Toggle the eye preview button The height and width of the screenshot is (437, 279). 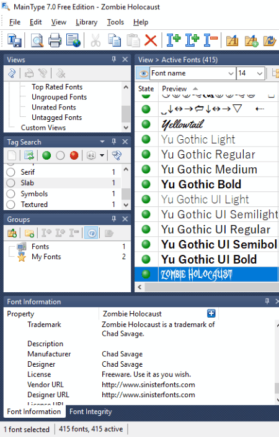point(143,73)
